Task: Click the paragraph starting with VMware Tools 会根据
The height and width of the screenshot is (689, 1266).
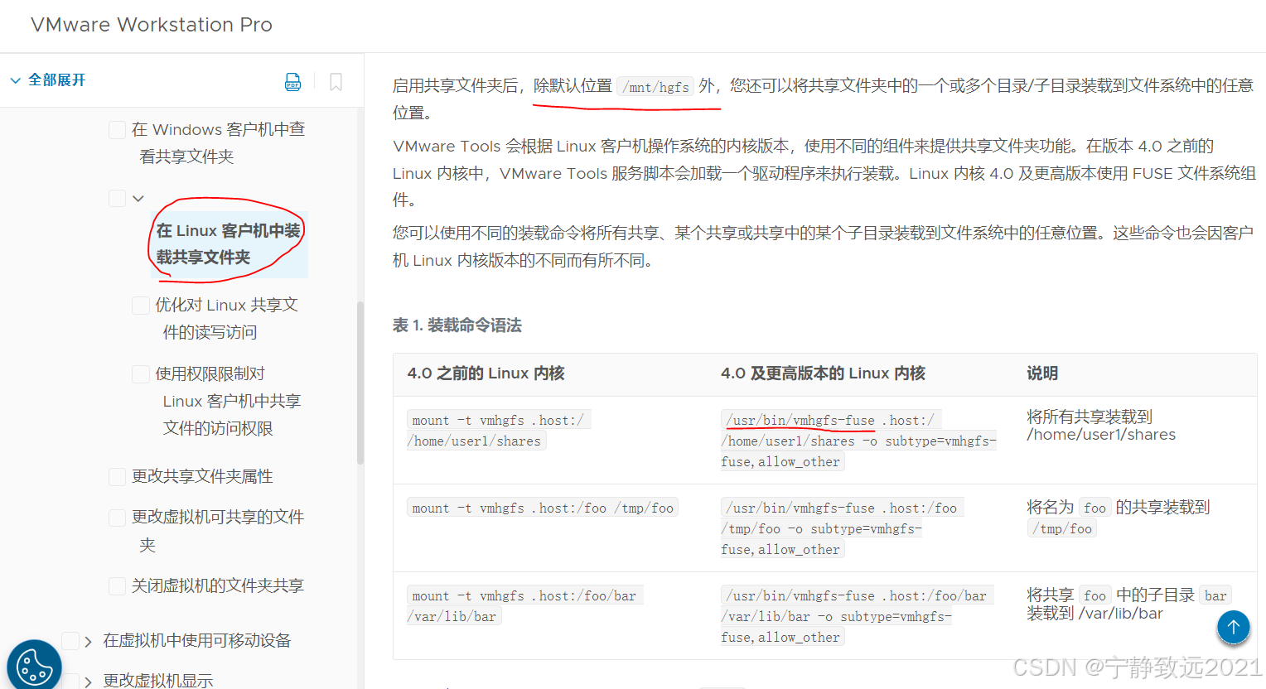Action: (824, 173)
